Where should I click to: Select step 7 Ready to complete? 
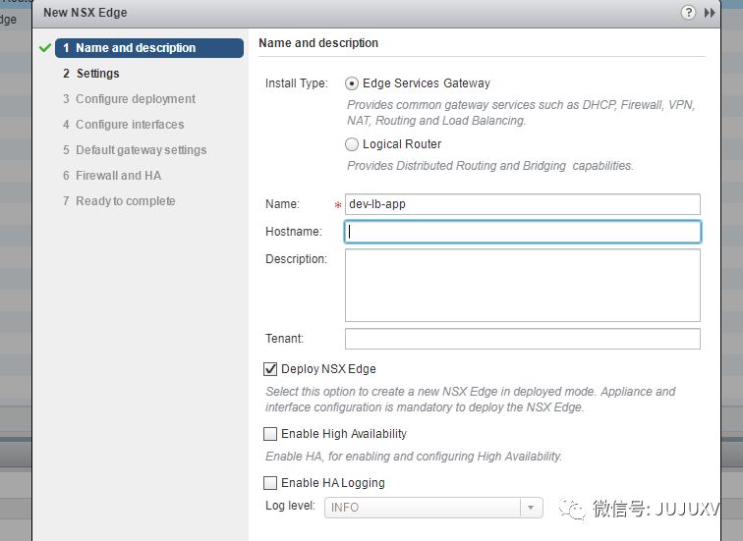click(119, 201)
